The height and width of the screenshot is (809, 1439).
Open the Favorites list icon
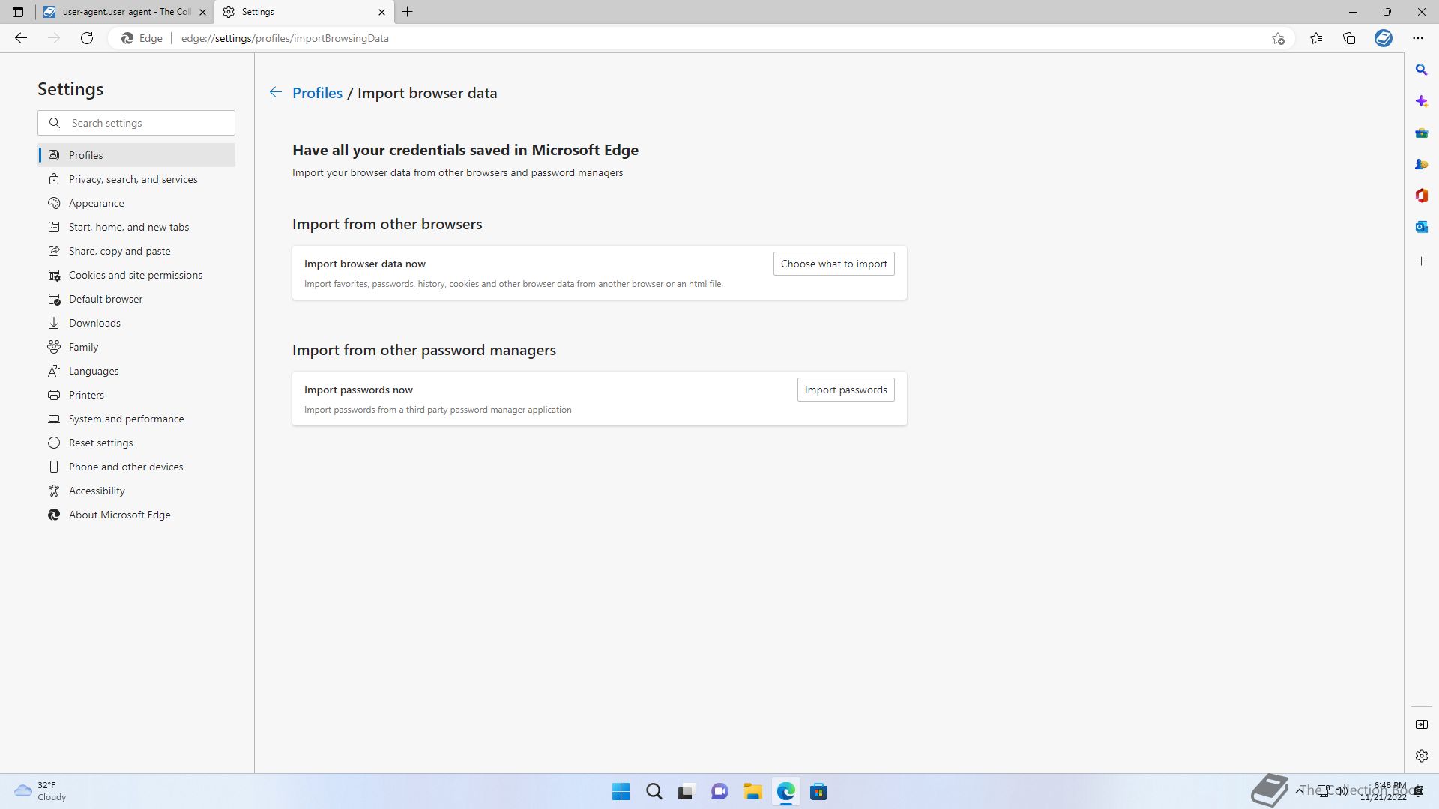pos(1316,38)
